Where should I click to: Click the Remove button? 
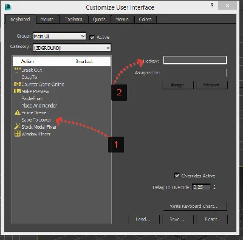click(x=212, y=85)
